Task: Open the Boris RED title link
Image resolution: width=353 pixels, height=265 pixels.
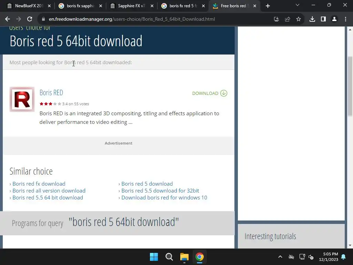Action: [51, 92]
